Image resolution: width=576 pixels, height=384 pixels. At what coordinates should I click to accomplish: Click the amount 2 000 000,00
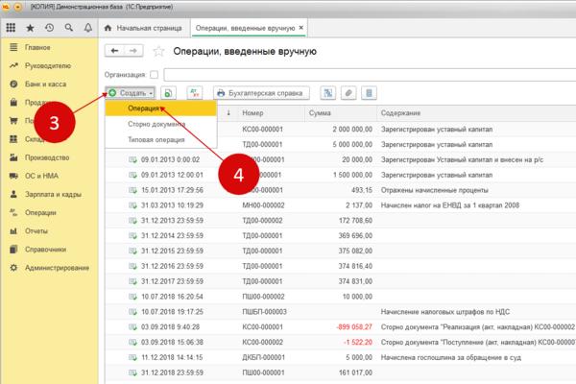[352, 129]
